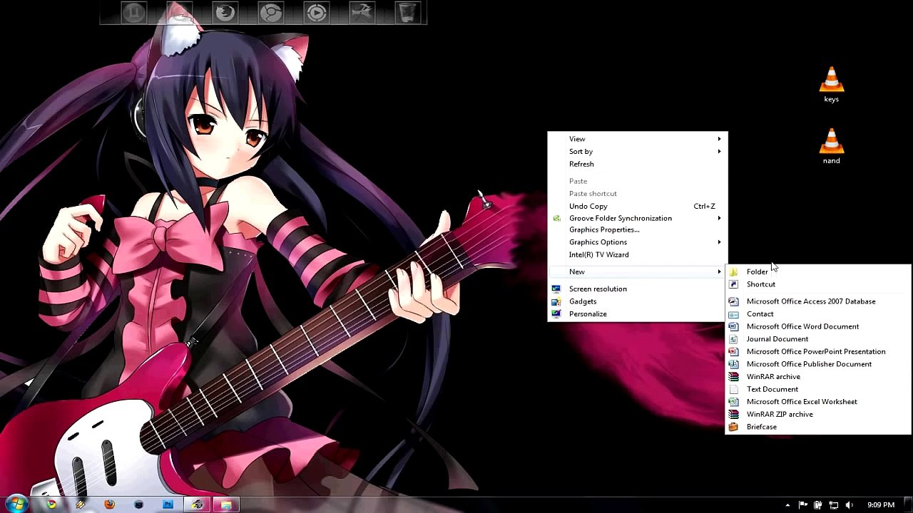The image size is (913, 513).
Task: Create a new Shortcut
Action: point(818,284)
